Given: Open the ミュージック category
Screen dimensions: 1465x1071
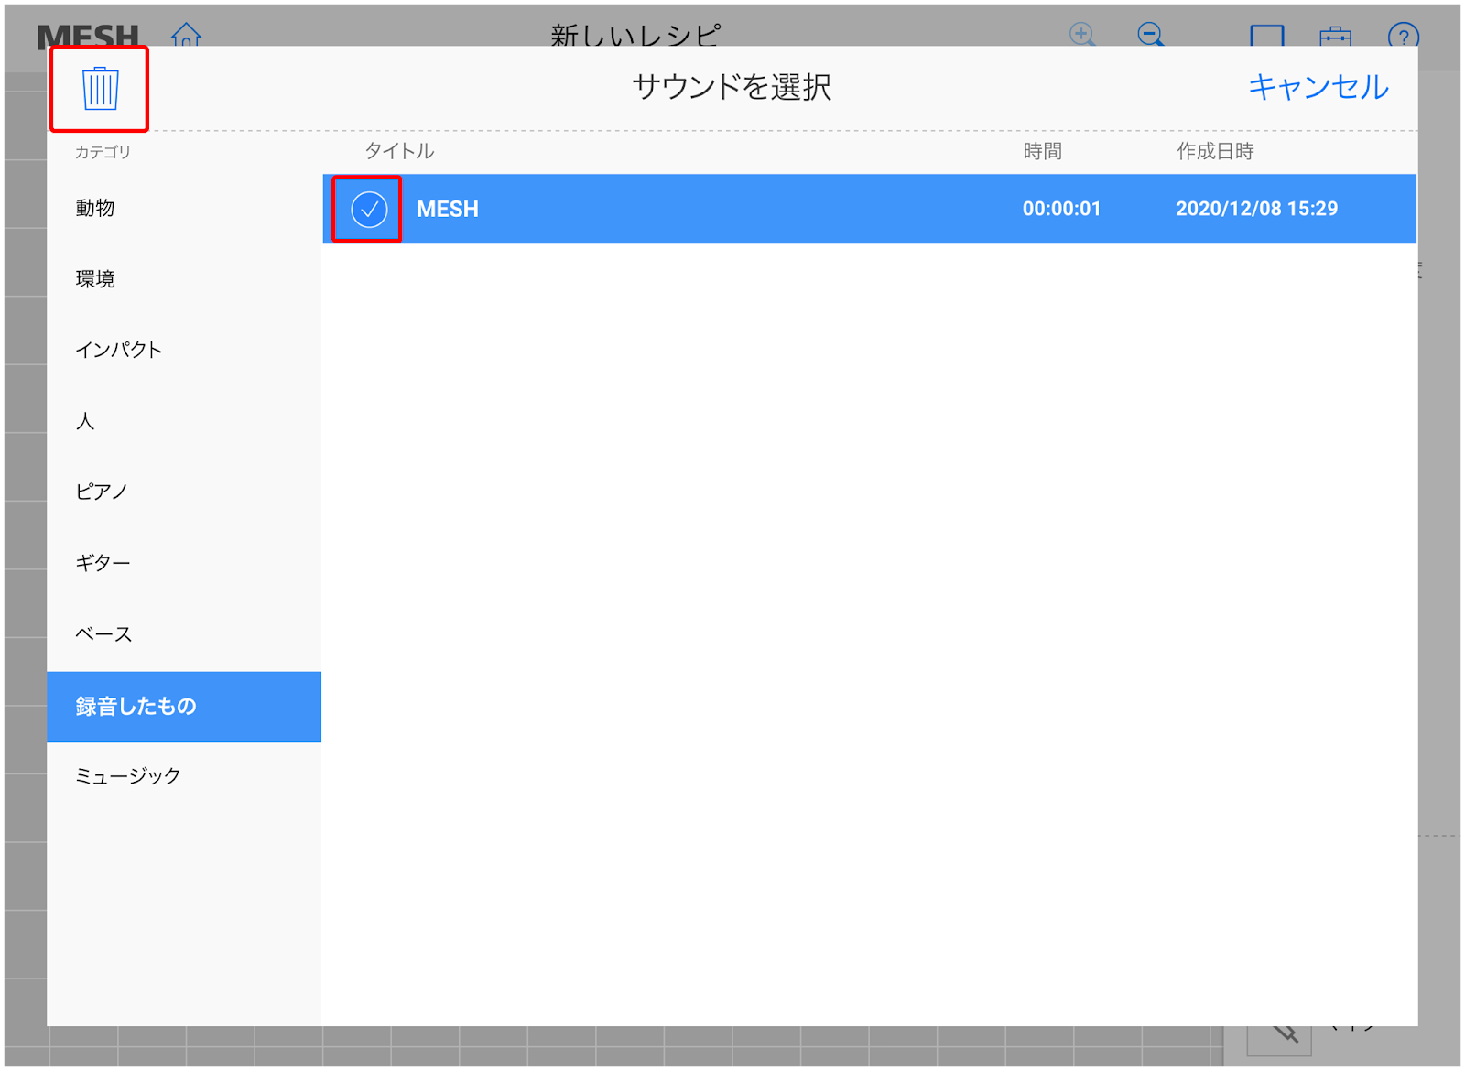Looking at the screenshot, I should click(183, 776).
